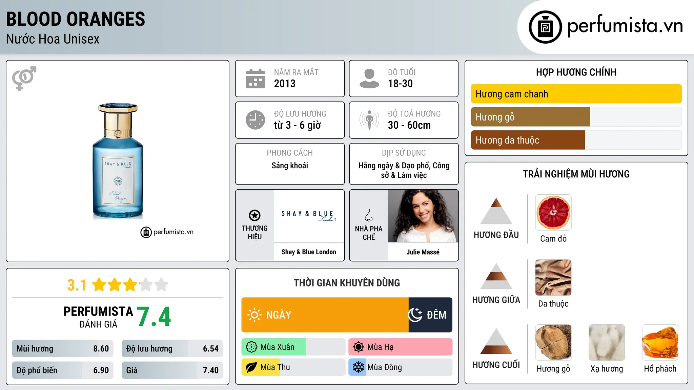Click the Ngày orange daytime bar
This screenshot has height=390, width=694.
pos(325,315)
